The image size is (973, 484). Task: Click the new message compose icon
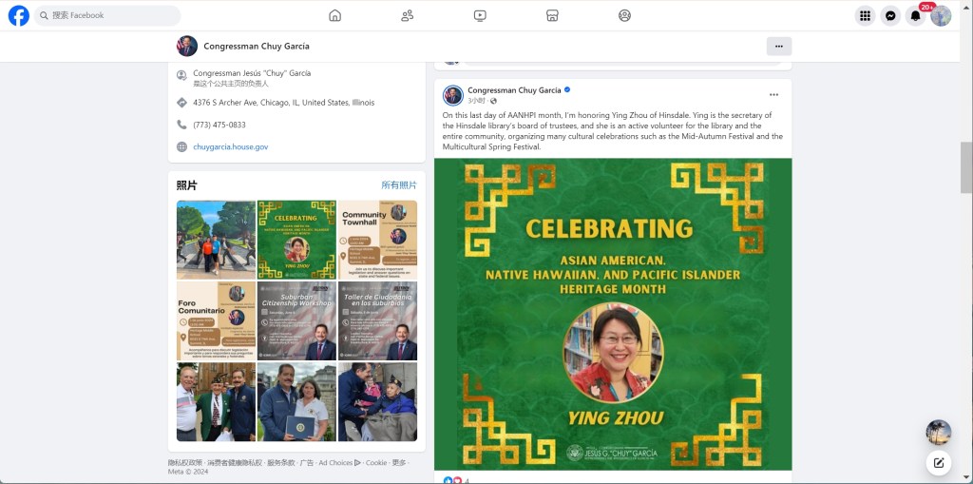coord(939,462)
